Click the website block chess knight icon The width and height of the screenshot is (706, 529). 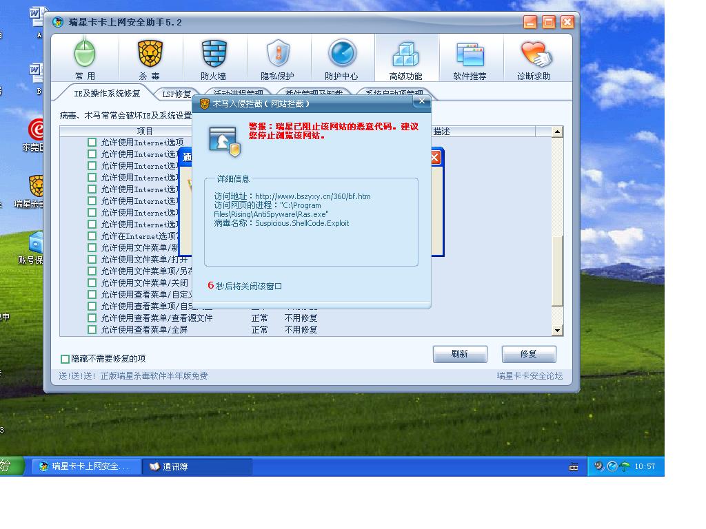[225, 141]
